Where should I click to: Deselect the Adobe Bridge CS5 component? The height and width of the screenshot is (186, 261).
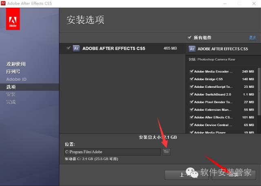point(191,79)
